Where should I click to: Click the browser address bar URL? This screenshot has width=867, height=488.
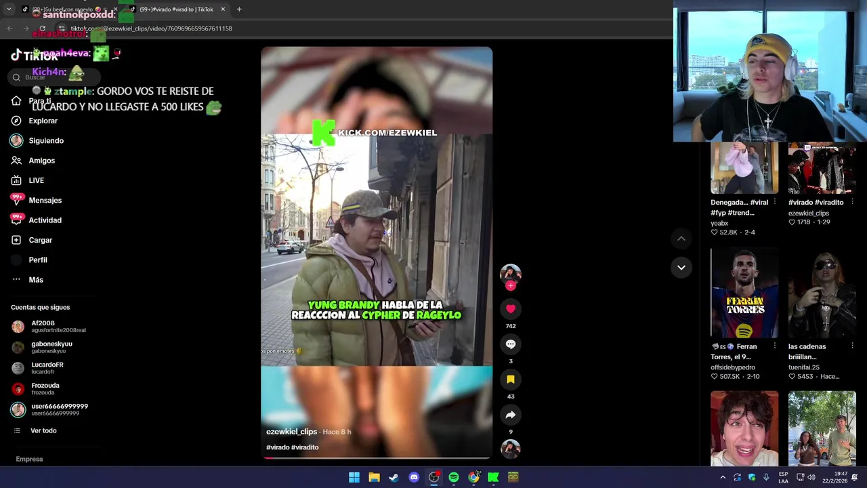152,28
